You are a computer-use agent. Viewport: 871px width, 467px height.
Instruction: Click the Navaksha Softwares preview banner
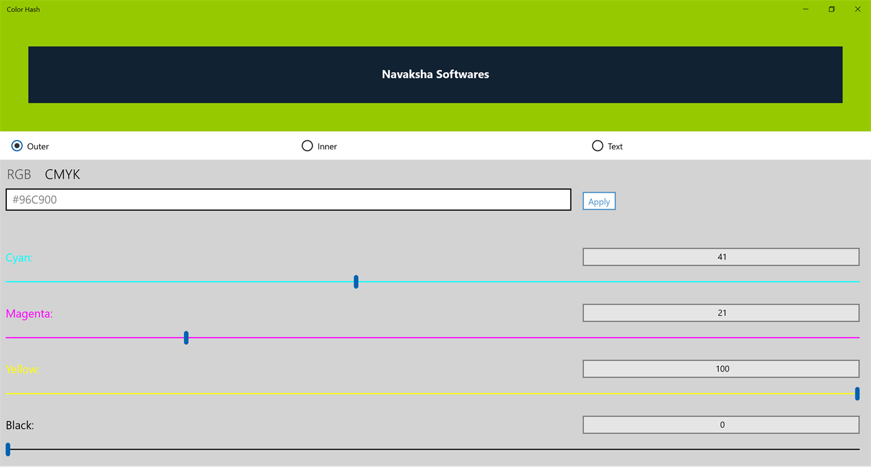click(435, 74)
